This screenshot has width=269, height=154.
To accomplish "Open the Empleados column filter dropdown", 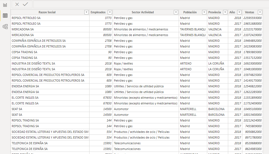I will coord(110,12).
